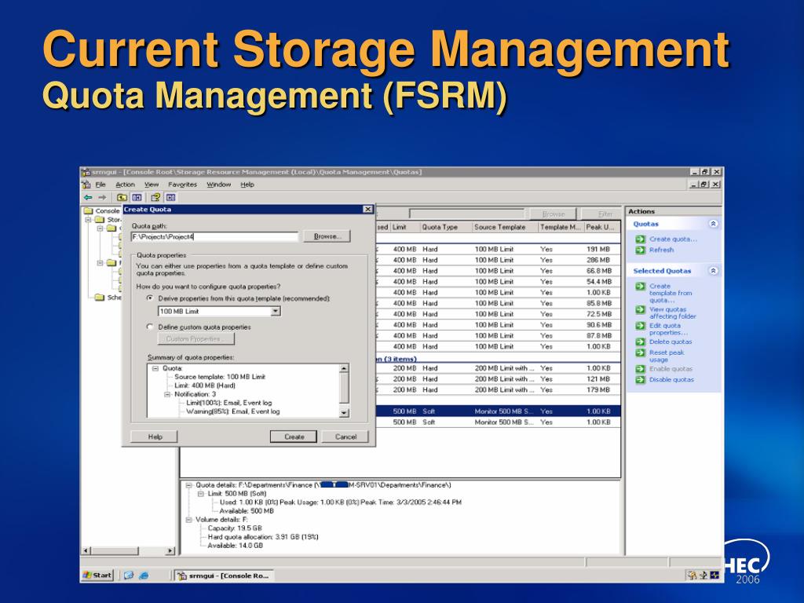
Task: Click the Back arrow in the console toolbar
Action: point(88,197)
